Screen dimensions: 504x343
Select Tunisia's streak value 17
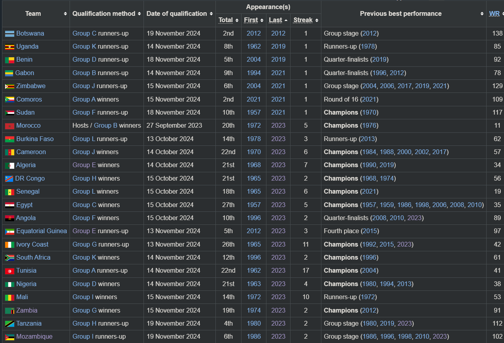(306, 270)
